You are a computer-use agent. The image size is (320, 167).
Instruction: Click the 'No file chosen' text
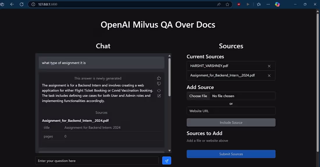[x=223, y=96]
